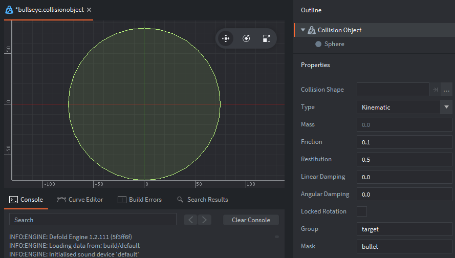Browse for a Collision Shape file
This screenshot has width=455, height=258.
tap(447, 90)
